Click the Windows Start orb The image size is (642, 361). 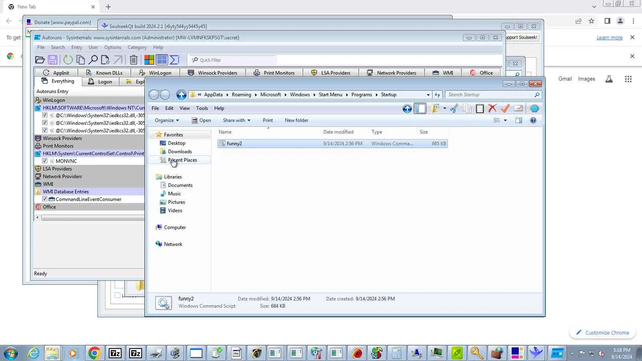pos(11,353)
